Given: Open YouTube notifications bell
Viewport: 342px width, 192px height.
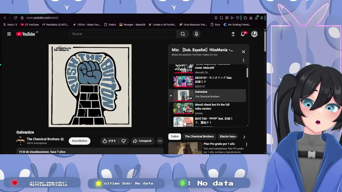Looking at the screenshot, I should (x=243, y=34).
